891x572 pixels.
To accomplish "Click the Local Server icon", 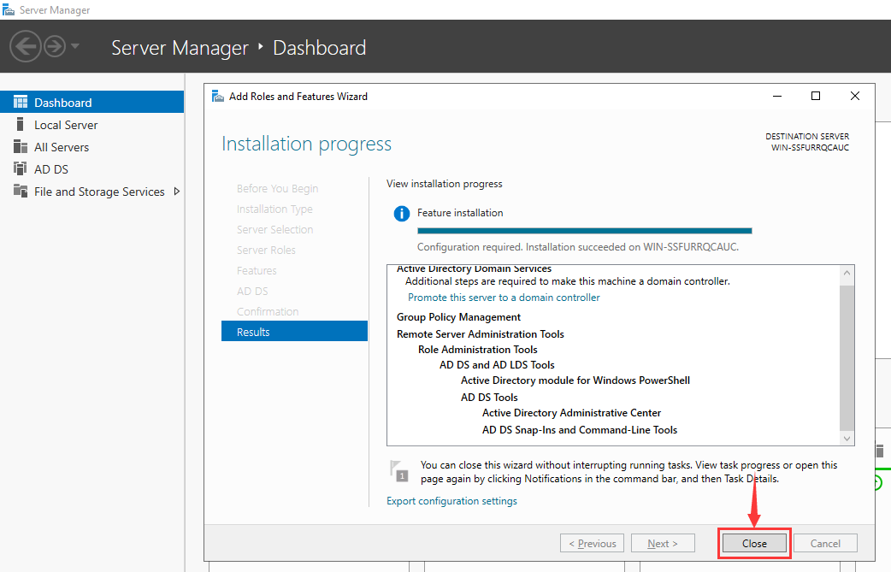I will click(21, 125).
